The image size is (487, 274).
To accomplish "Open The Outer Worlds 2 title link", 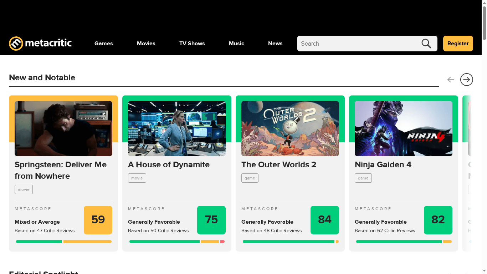I will pos(279,164).
